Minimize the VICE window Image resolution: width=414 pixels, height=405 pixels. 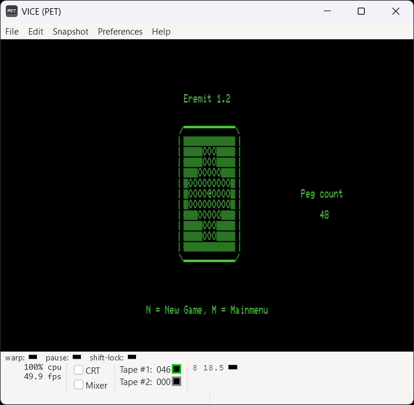[x=327, y=11]
